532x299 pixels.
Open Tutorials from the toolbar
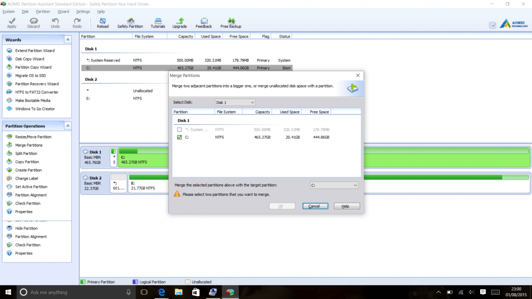click(158, 22)
